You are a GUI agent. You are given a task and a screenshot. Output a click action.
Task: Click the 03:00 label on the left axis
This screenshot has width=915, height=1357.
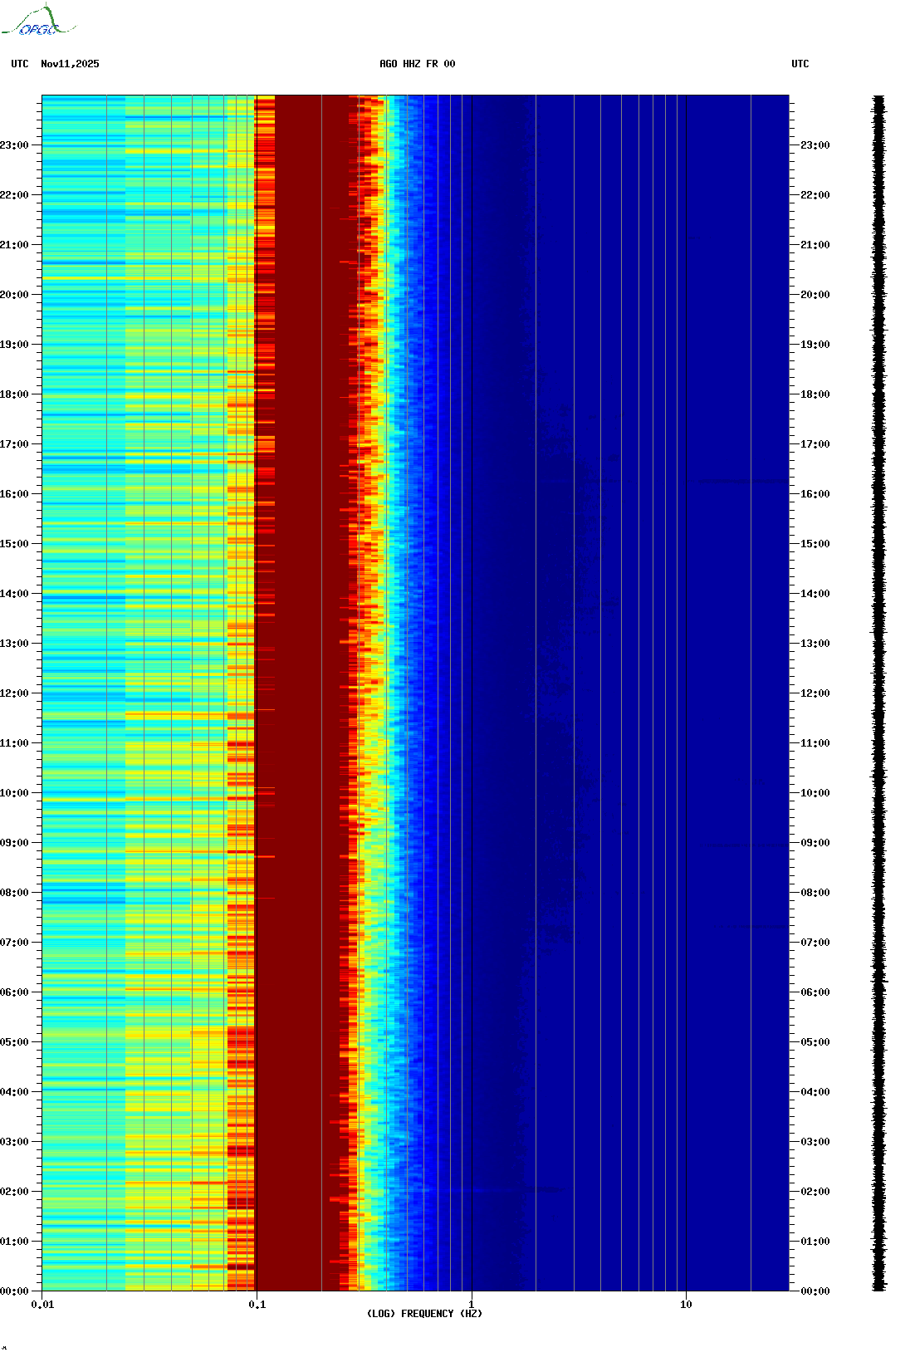(x=14, y=1142)
